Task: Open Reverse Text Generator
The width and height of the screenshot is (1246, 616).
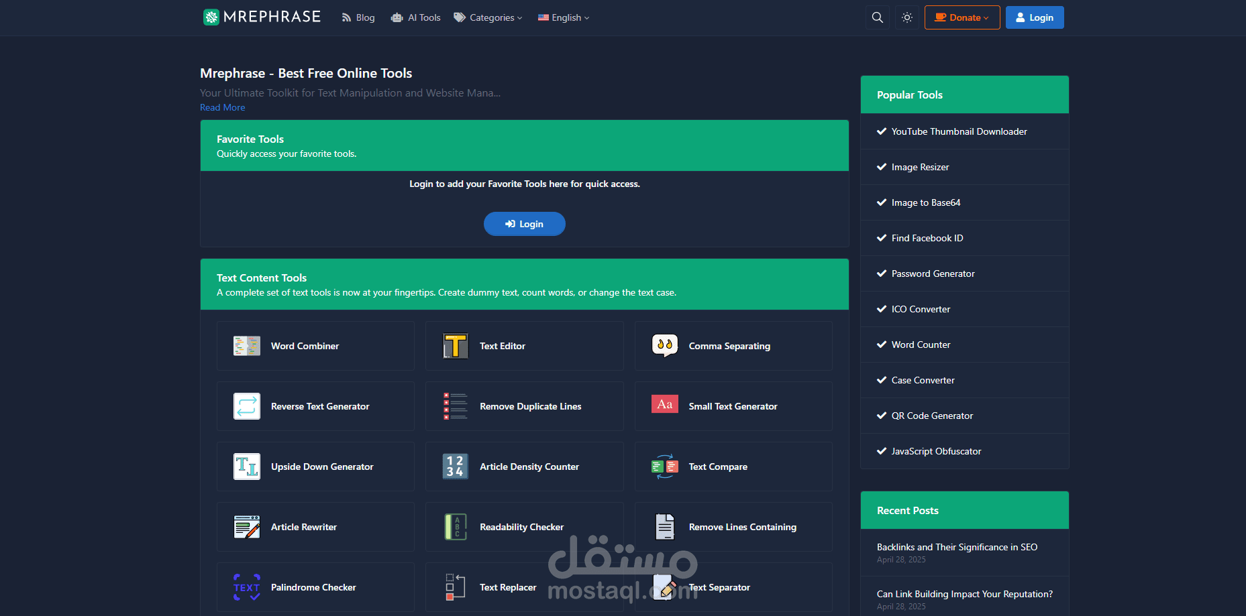Action: pyautogui.click(x=315, y=406)
